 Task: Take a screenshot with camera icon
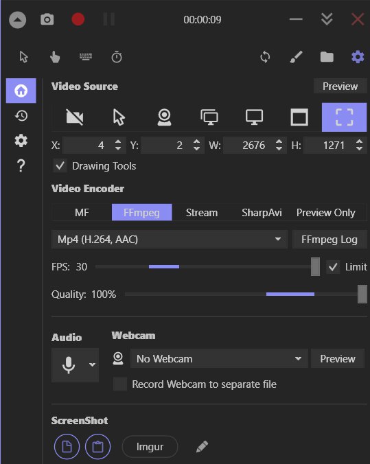coord(47,19)
